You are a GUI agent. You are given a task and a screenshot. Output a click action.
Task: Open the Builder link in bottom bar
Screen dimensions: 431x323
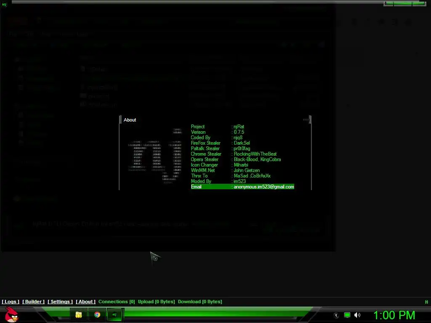[33, 302]
